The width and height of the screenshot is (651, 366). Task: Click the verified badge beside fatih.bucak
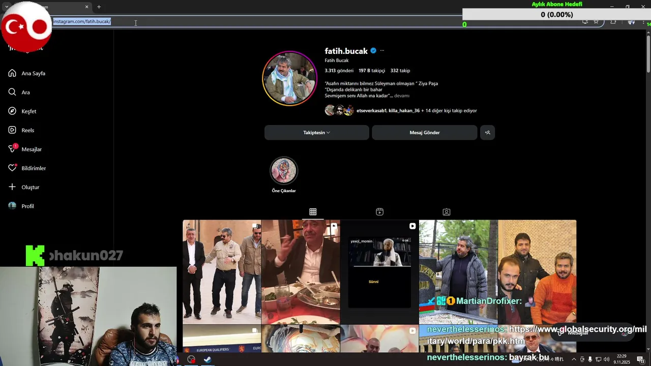373,51
